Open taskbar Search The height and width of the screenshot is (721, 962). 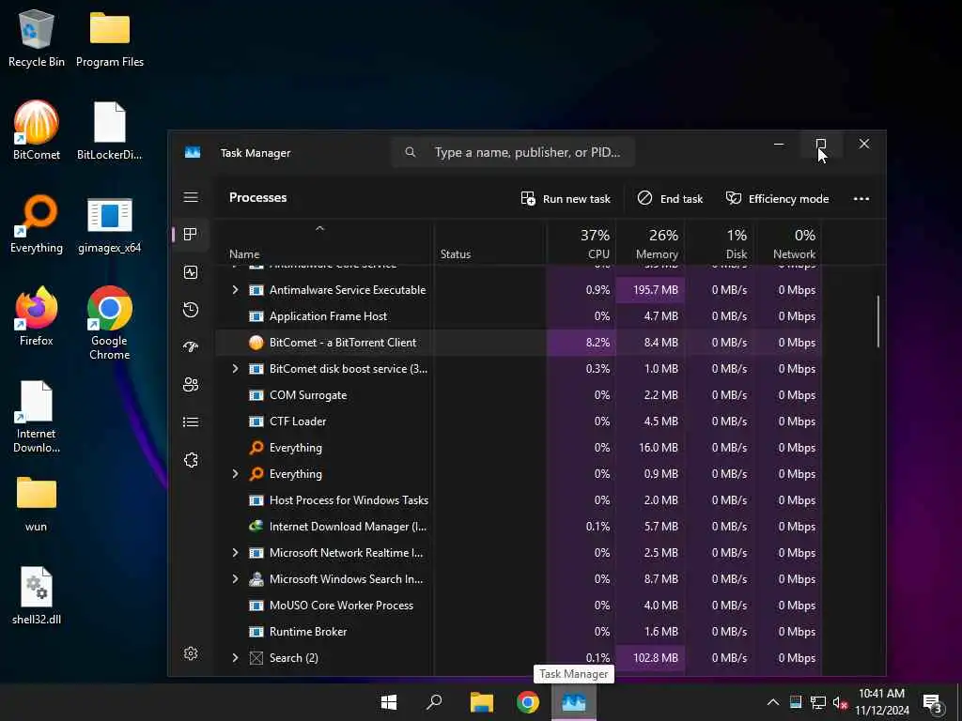click(434, 702)
